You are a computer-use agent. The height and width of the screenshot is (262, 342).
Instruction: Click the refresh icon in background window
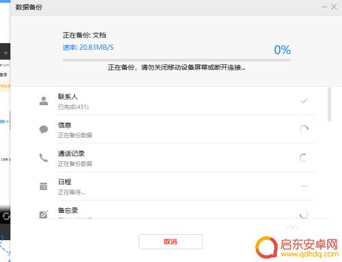[x=5, y=216]
